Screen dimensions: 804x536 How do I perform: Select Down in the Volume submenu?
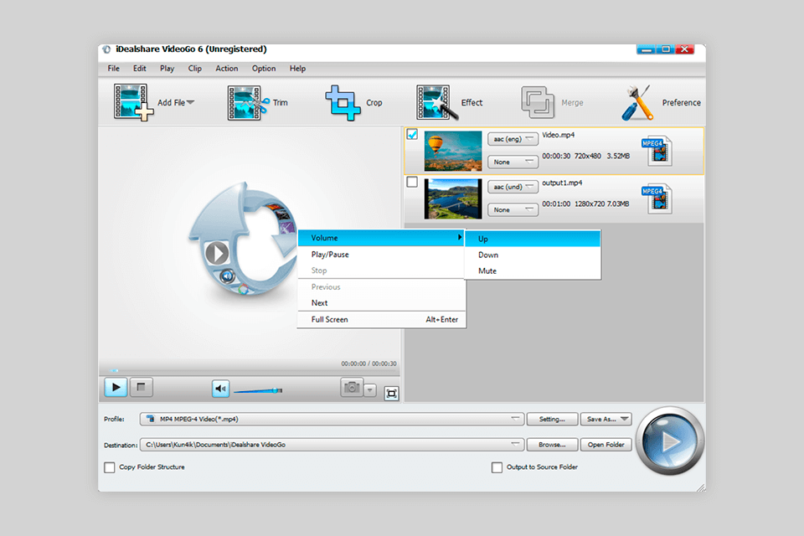click(x=533, y=255)
